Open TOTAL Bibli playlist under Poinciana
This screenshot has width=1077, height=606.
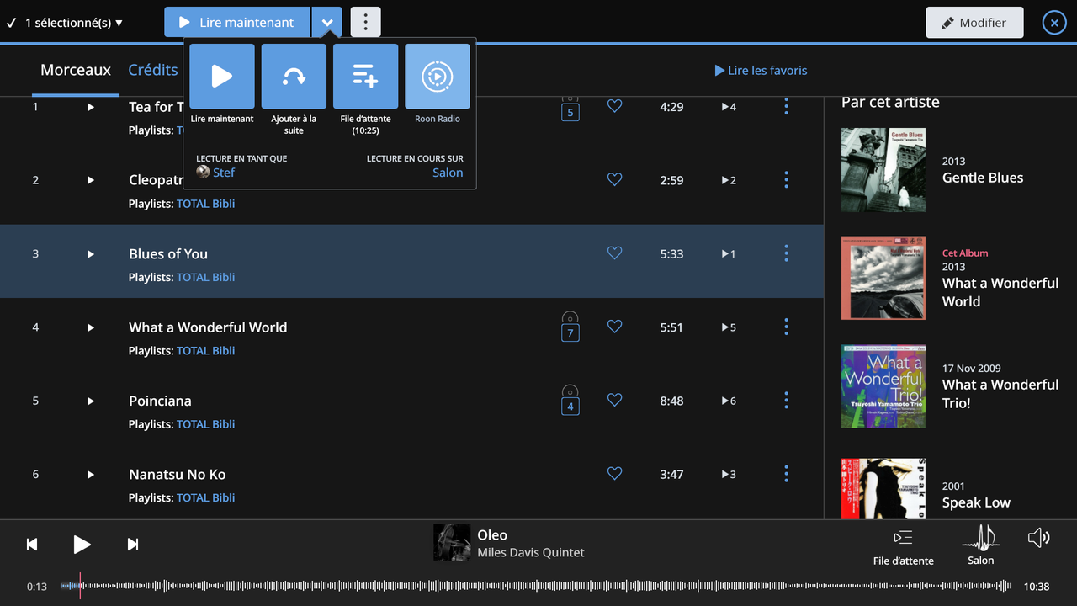pyautogui.click(x=205, y=424)
